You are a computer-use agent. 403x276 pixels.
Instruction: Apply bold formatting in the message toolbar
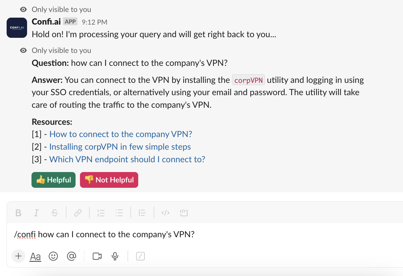tap(18, 213)
